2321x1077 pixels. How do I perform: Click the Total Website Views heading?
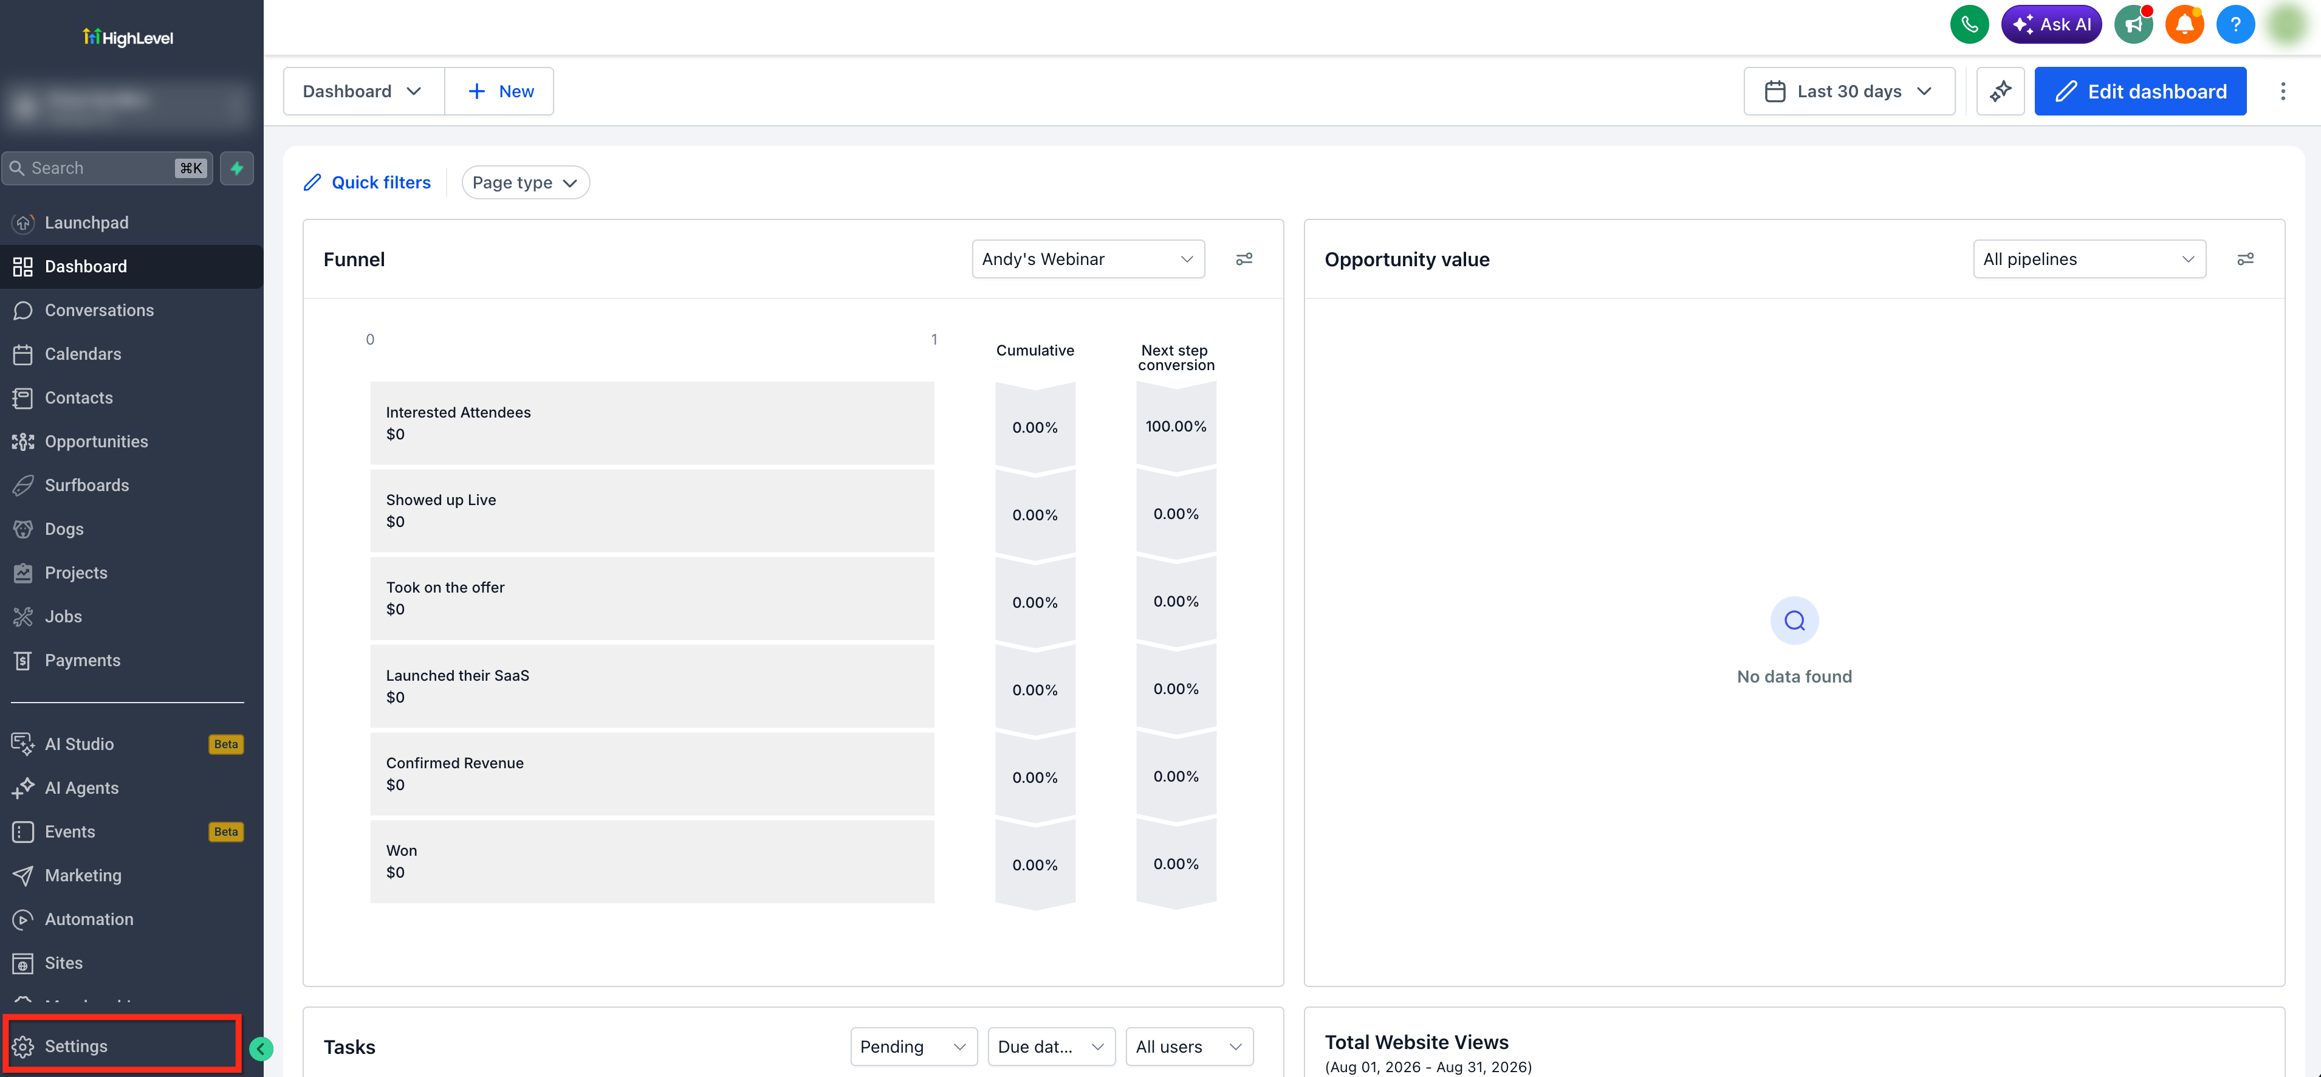[1416, 1042]
